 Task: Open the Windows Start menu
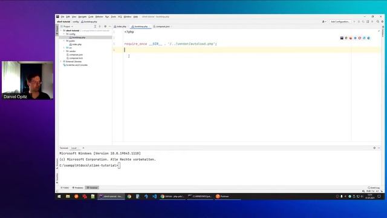coord(59,196)
